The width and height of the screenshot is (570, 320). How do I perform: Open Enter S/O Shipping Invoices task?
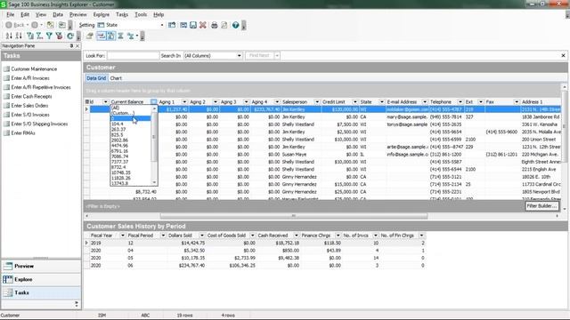coord(39,124)
